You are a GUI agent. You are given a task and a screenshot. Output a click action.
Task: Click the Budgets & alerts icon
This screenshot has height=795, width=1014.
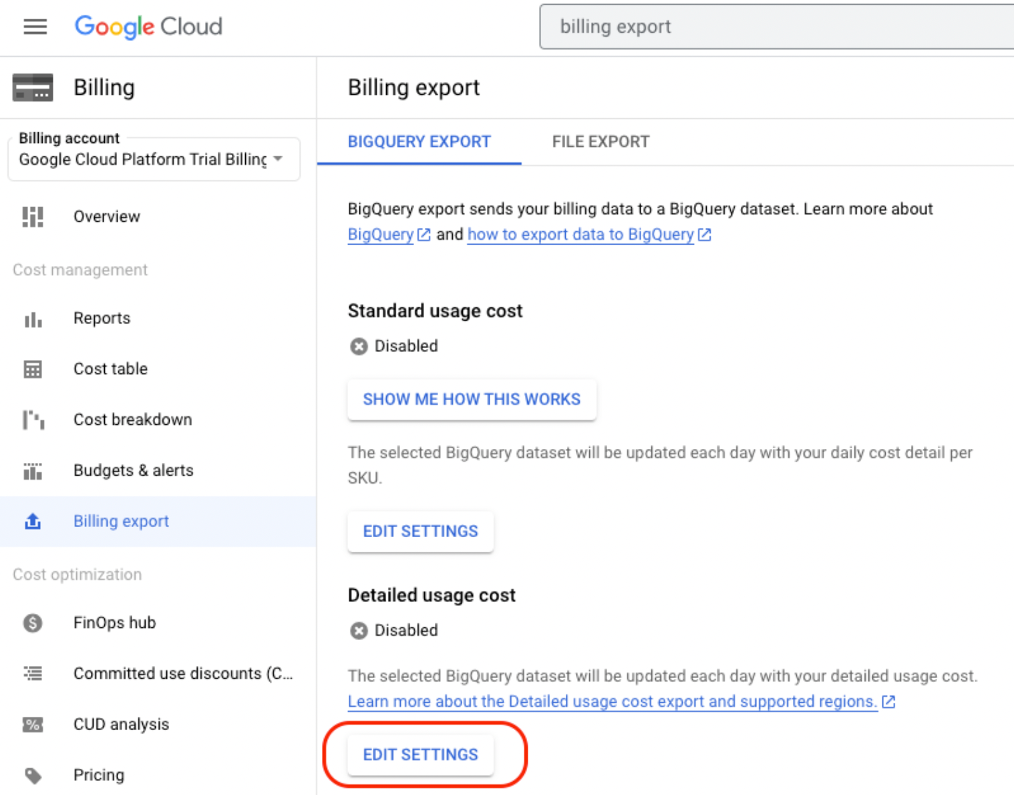coord(32,470)
